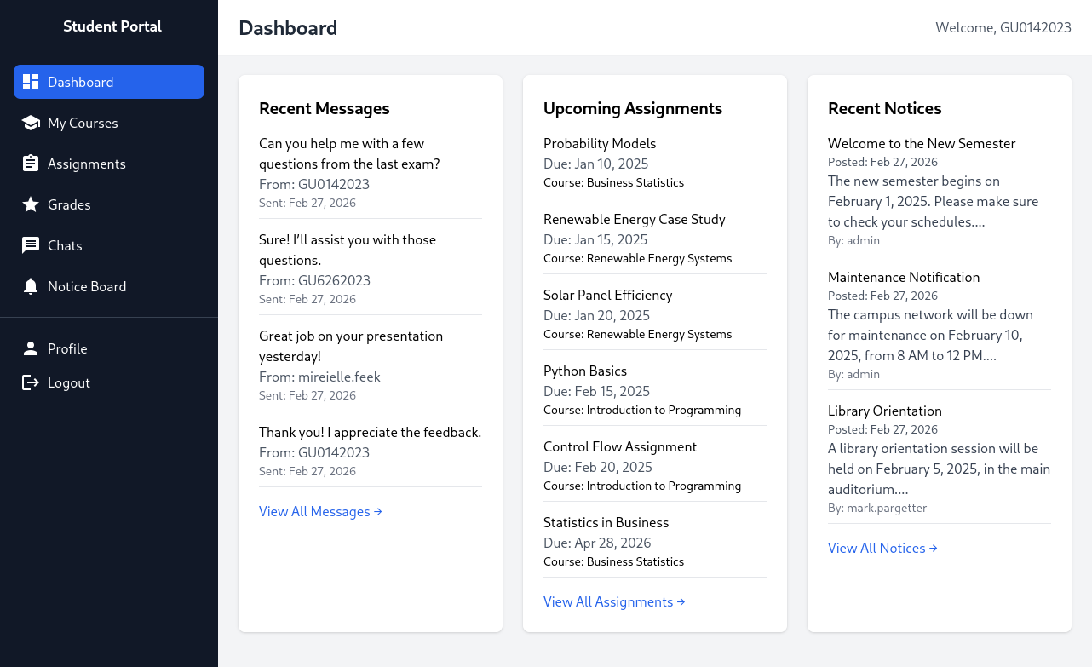Open My Courses from the sidebar
The height and width of the screenshot is (667, 1092).
pos(83,123)
